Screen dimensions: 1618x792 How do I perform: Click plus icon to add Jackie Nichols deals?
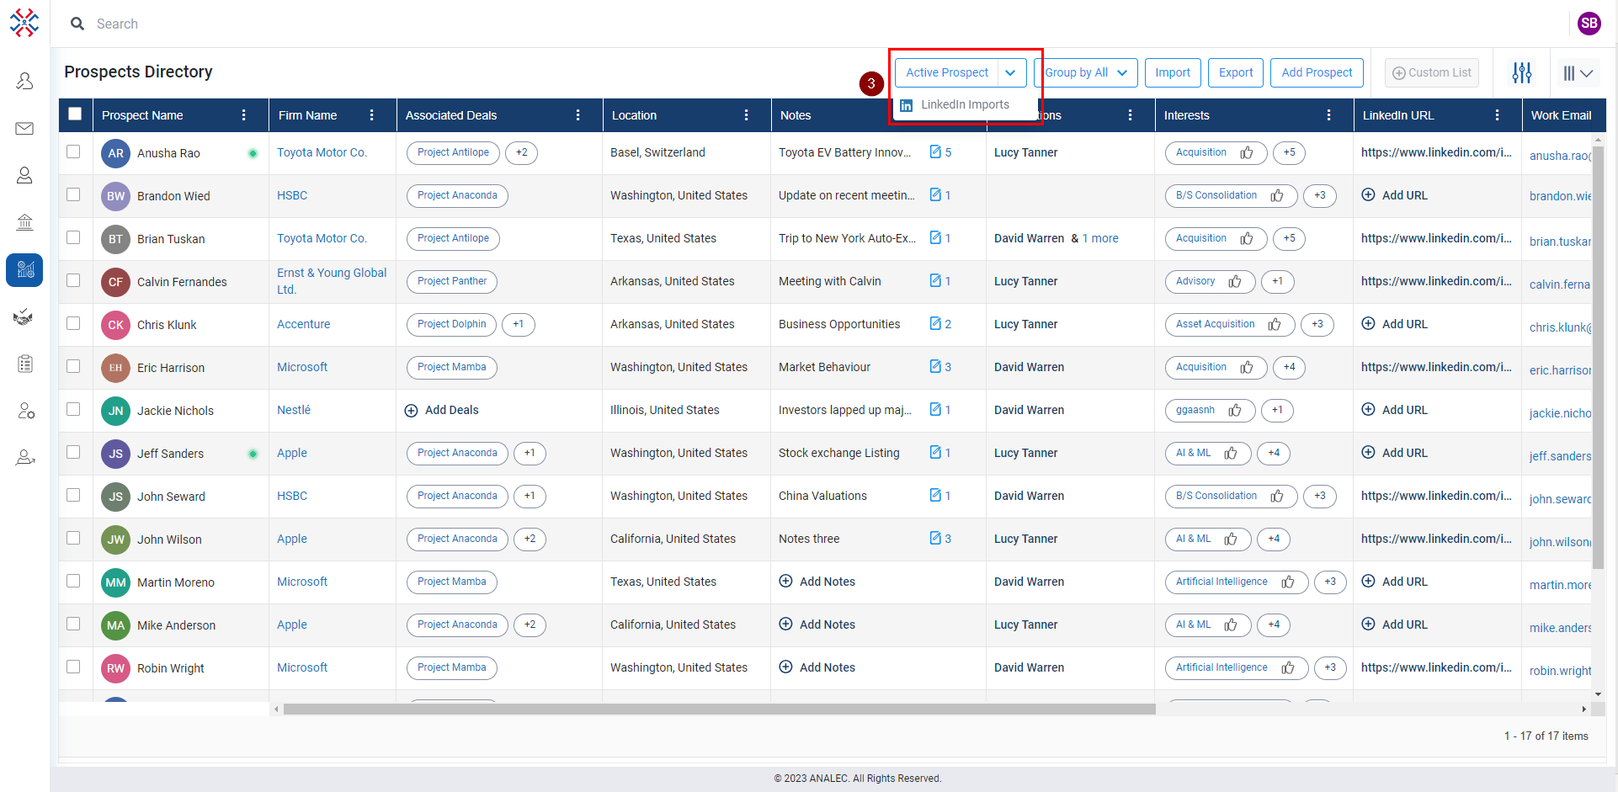pyautogui.click(x=412, y=411)
